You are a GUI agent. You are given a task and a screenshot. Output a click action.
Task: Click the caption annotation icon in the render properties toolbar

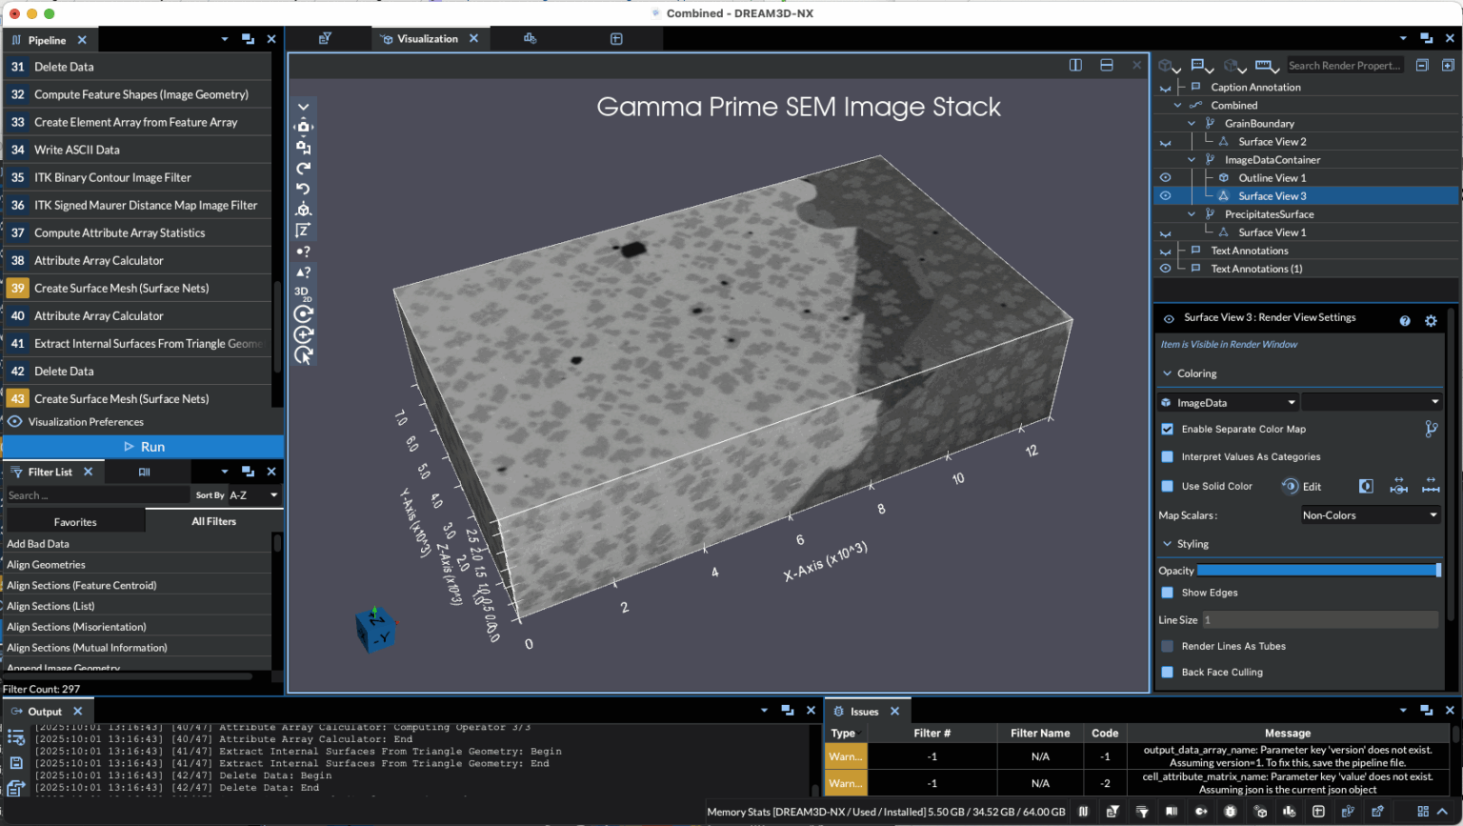click(1200, 64)
